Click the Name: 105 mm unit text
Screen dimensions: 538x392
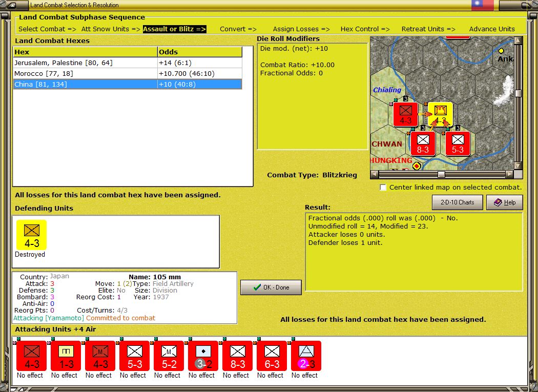point(155,277)
